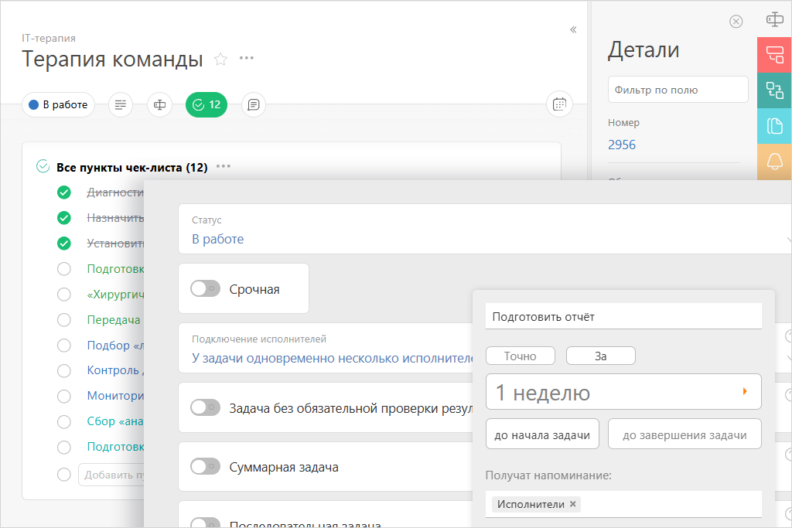Open the Подключение исполнителей dropdown
This screenshot has height=528, width=792.
coord(326,349)
